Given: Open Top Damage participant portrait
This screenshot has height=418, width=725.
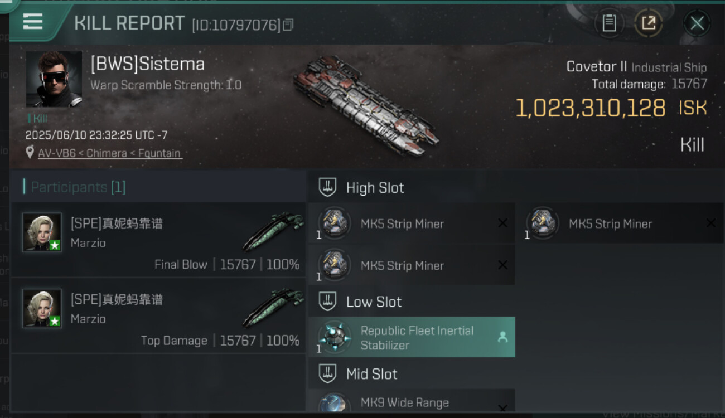Looking at the screenshot, I should pos(42,308).
